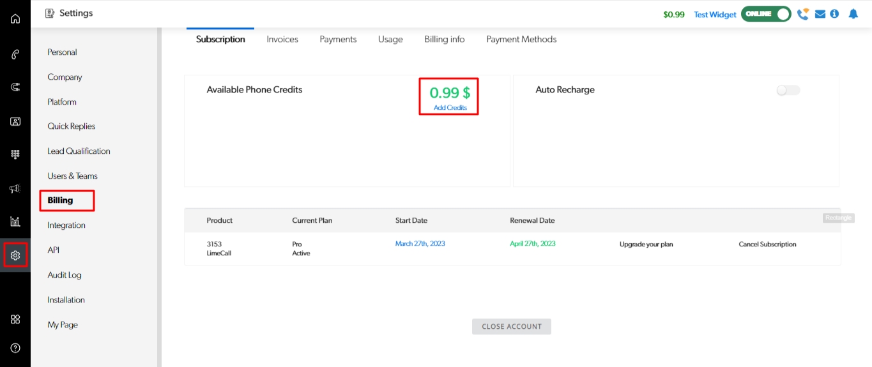The width and height of the screenshot is (872, 367).
Task: Open the Payment Methods tab
Action: pyautogui.click(x=521, y=40)
